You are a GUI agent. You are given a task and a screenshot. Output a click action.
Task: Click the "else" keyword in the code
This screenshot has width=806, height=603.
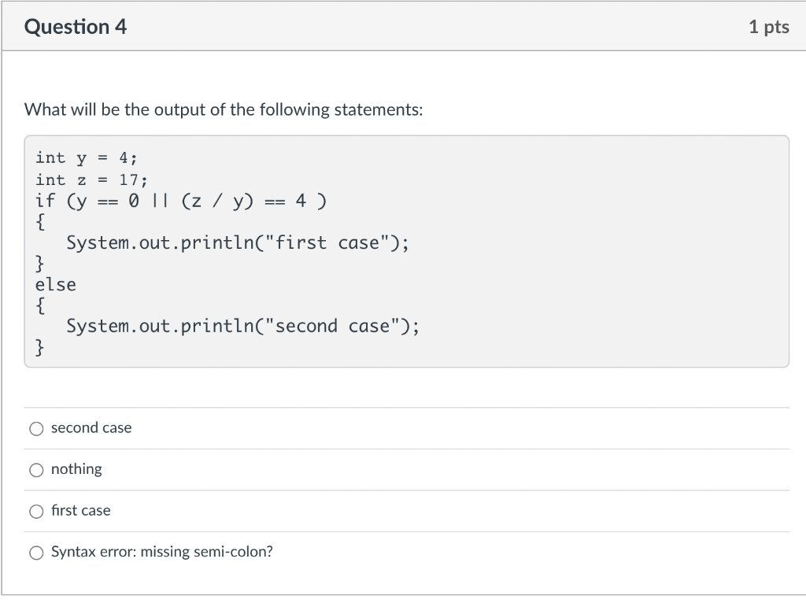[x=55, y=284]
